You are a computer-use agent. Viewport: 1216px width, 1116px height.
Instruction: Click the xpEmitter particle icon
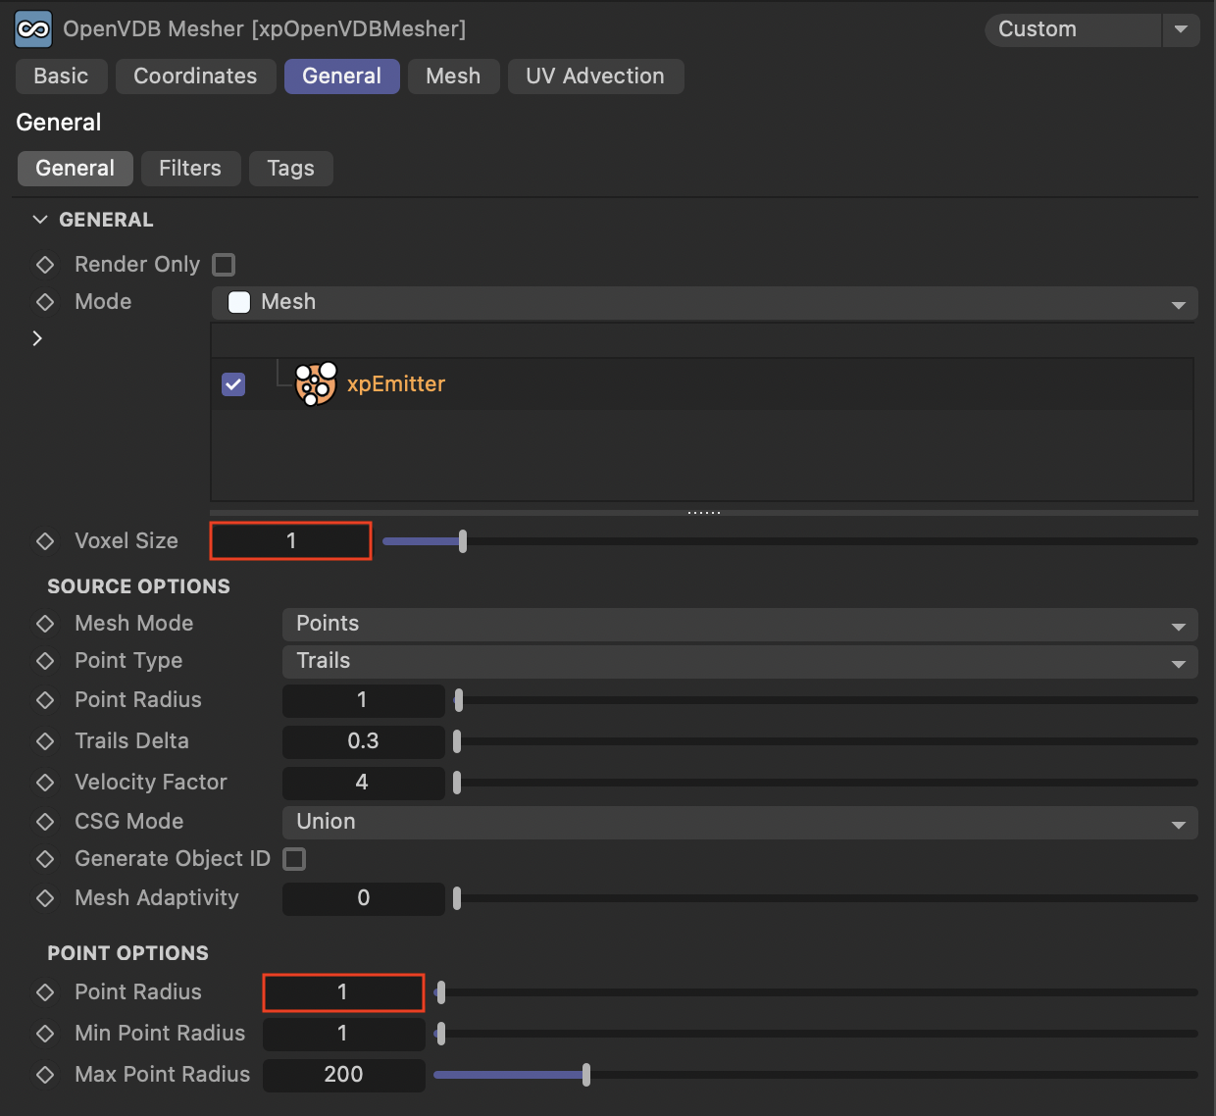316,383
